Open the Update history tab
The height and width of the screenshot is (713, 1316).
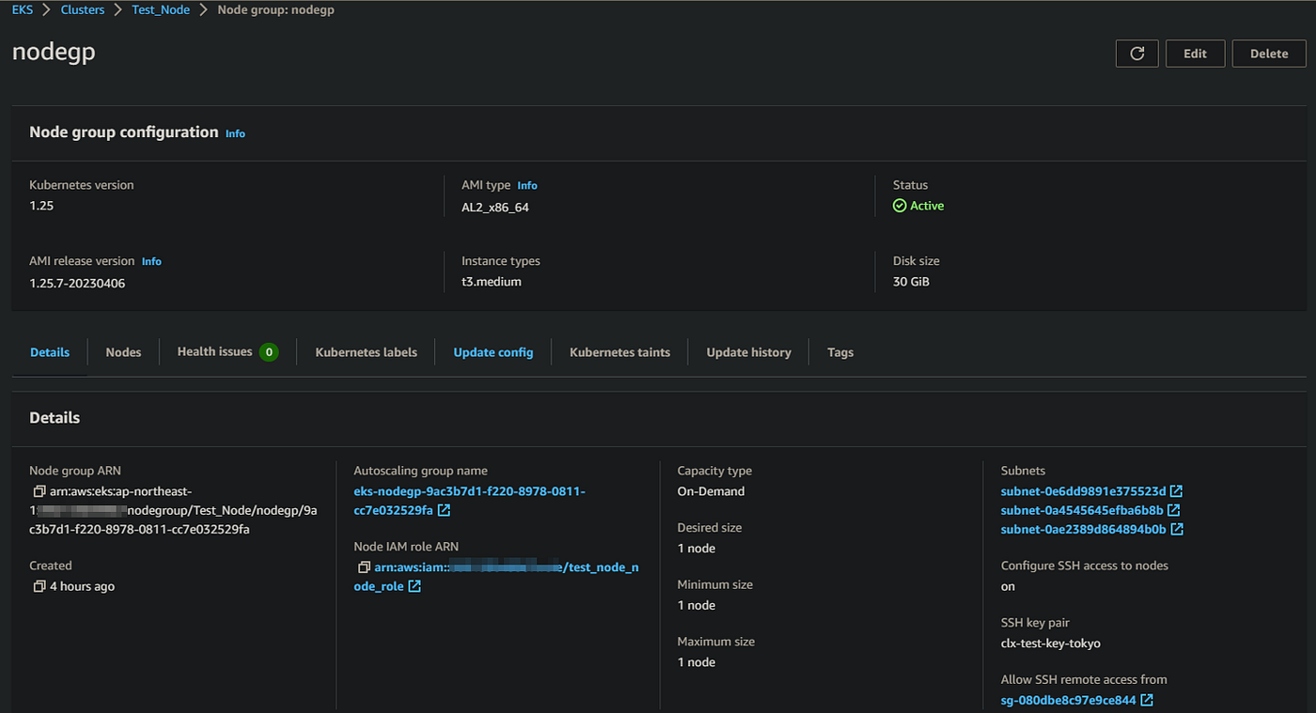tap(749, 352)
